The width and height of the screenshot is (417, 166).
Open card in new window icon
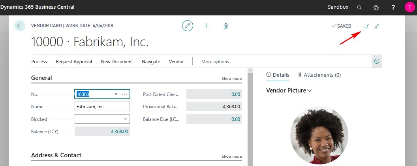click(x=366, y=26)
